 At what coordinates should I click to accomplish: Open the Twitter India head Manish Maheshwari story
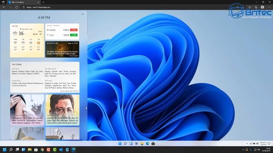tap(27, 84)
